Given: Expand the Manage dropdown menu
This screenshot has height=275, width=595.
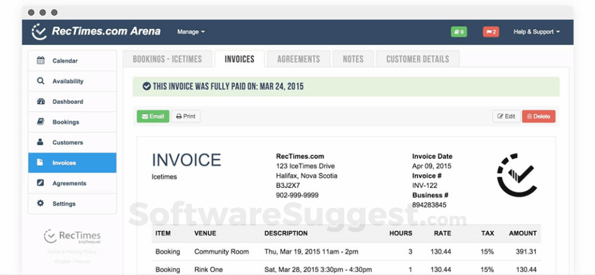Looking at the screenshot, I should pyautogui.click(x=191, y=32).
